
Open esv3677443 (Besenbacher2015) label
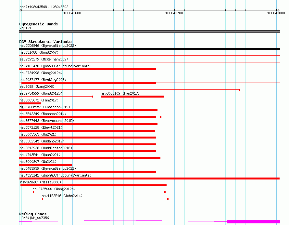47,121
